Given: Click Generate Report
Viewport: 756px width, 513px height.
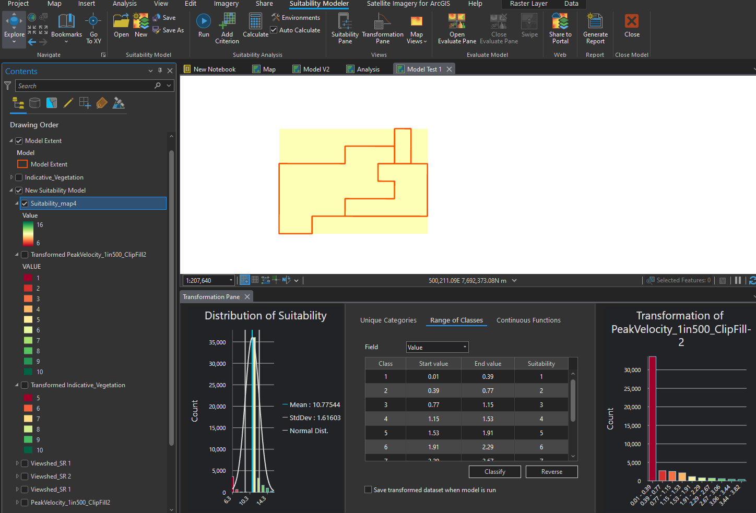Looking at the screenshot, I should tap(595, 29).
